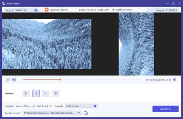Expand the 'Speichern unter' path dropdown

point(79,113)
